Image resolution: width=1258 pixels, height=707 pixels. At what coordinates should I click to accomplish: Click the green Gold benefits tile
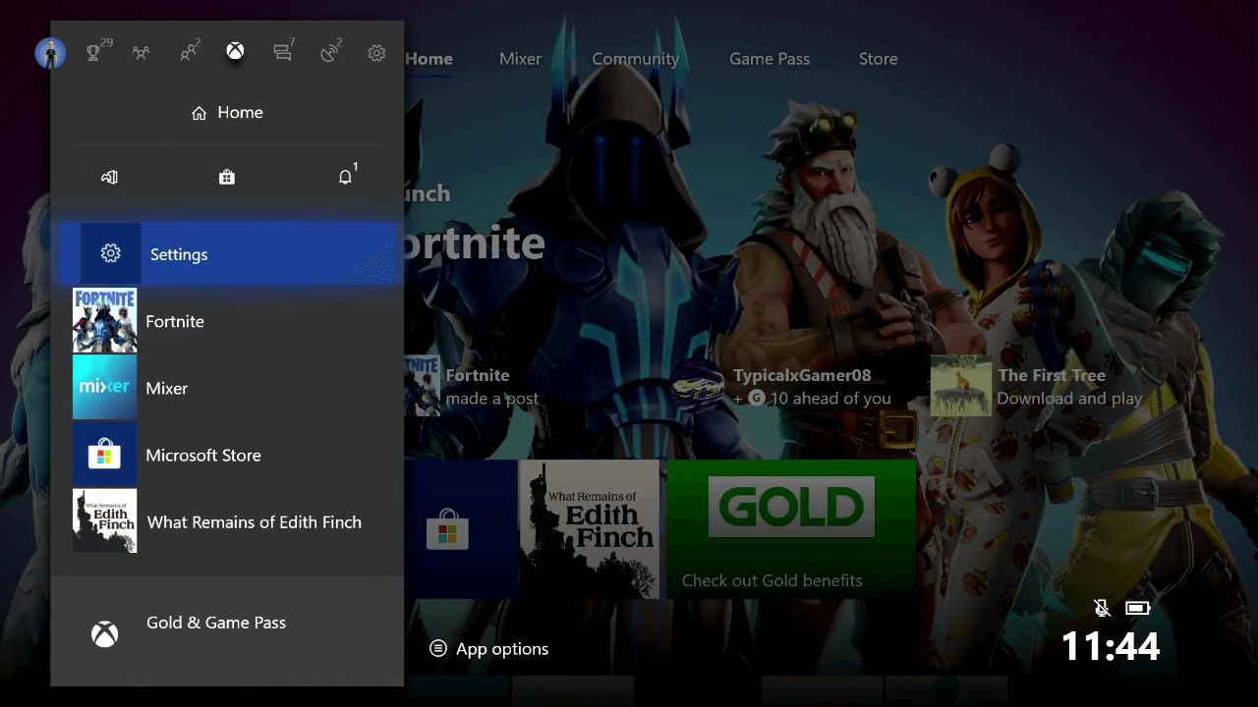click(791, 528)
